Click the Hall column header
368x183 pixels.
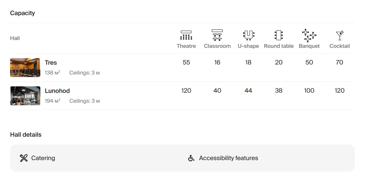click(x=15, y=38)
